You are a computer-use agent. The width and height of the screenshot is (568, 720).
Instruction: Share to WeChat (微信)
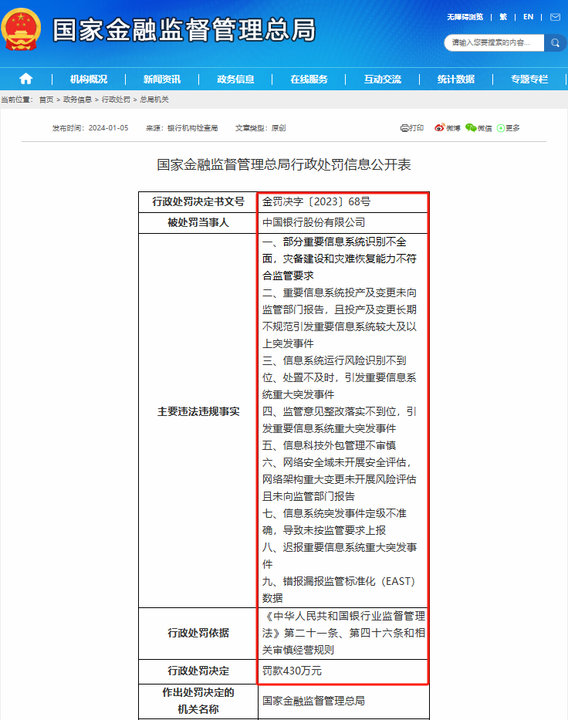coord(478,128)
